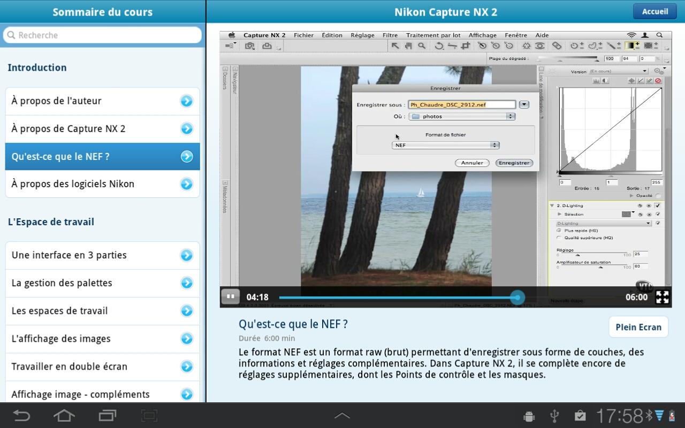The width and height of the screenshot is (685, 428).
Task: Select the selection gradient tool
Action: coord(633,46)
